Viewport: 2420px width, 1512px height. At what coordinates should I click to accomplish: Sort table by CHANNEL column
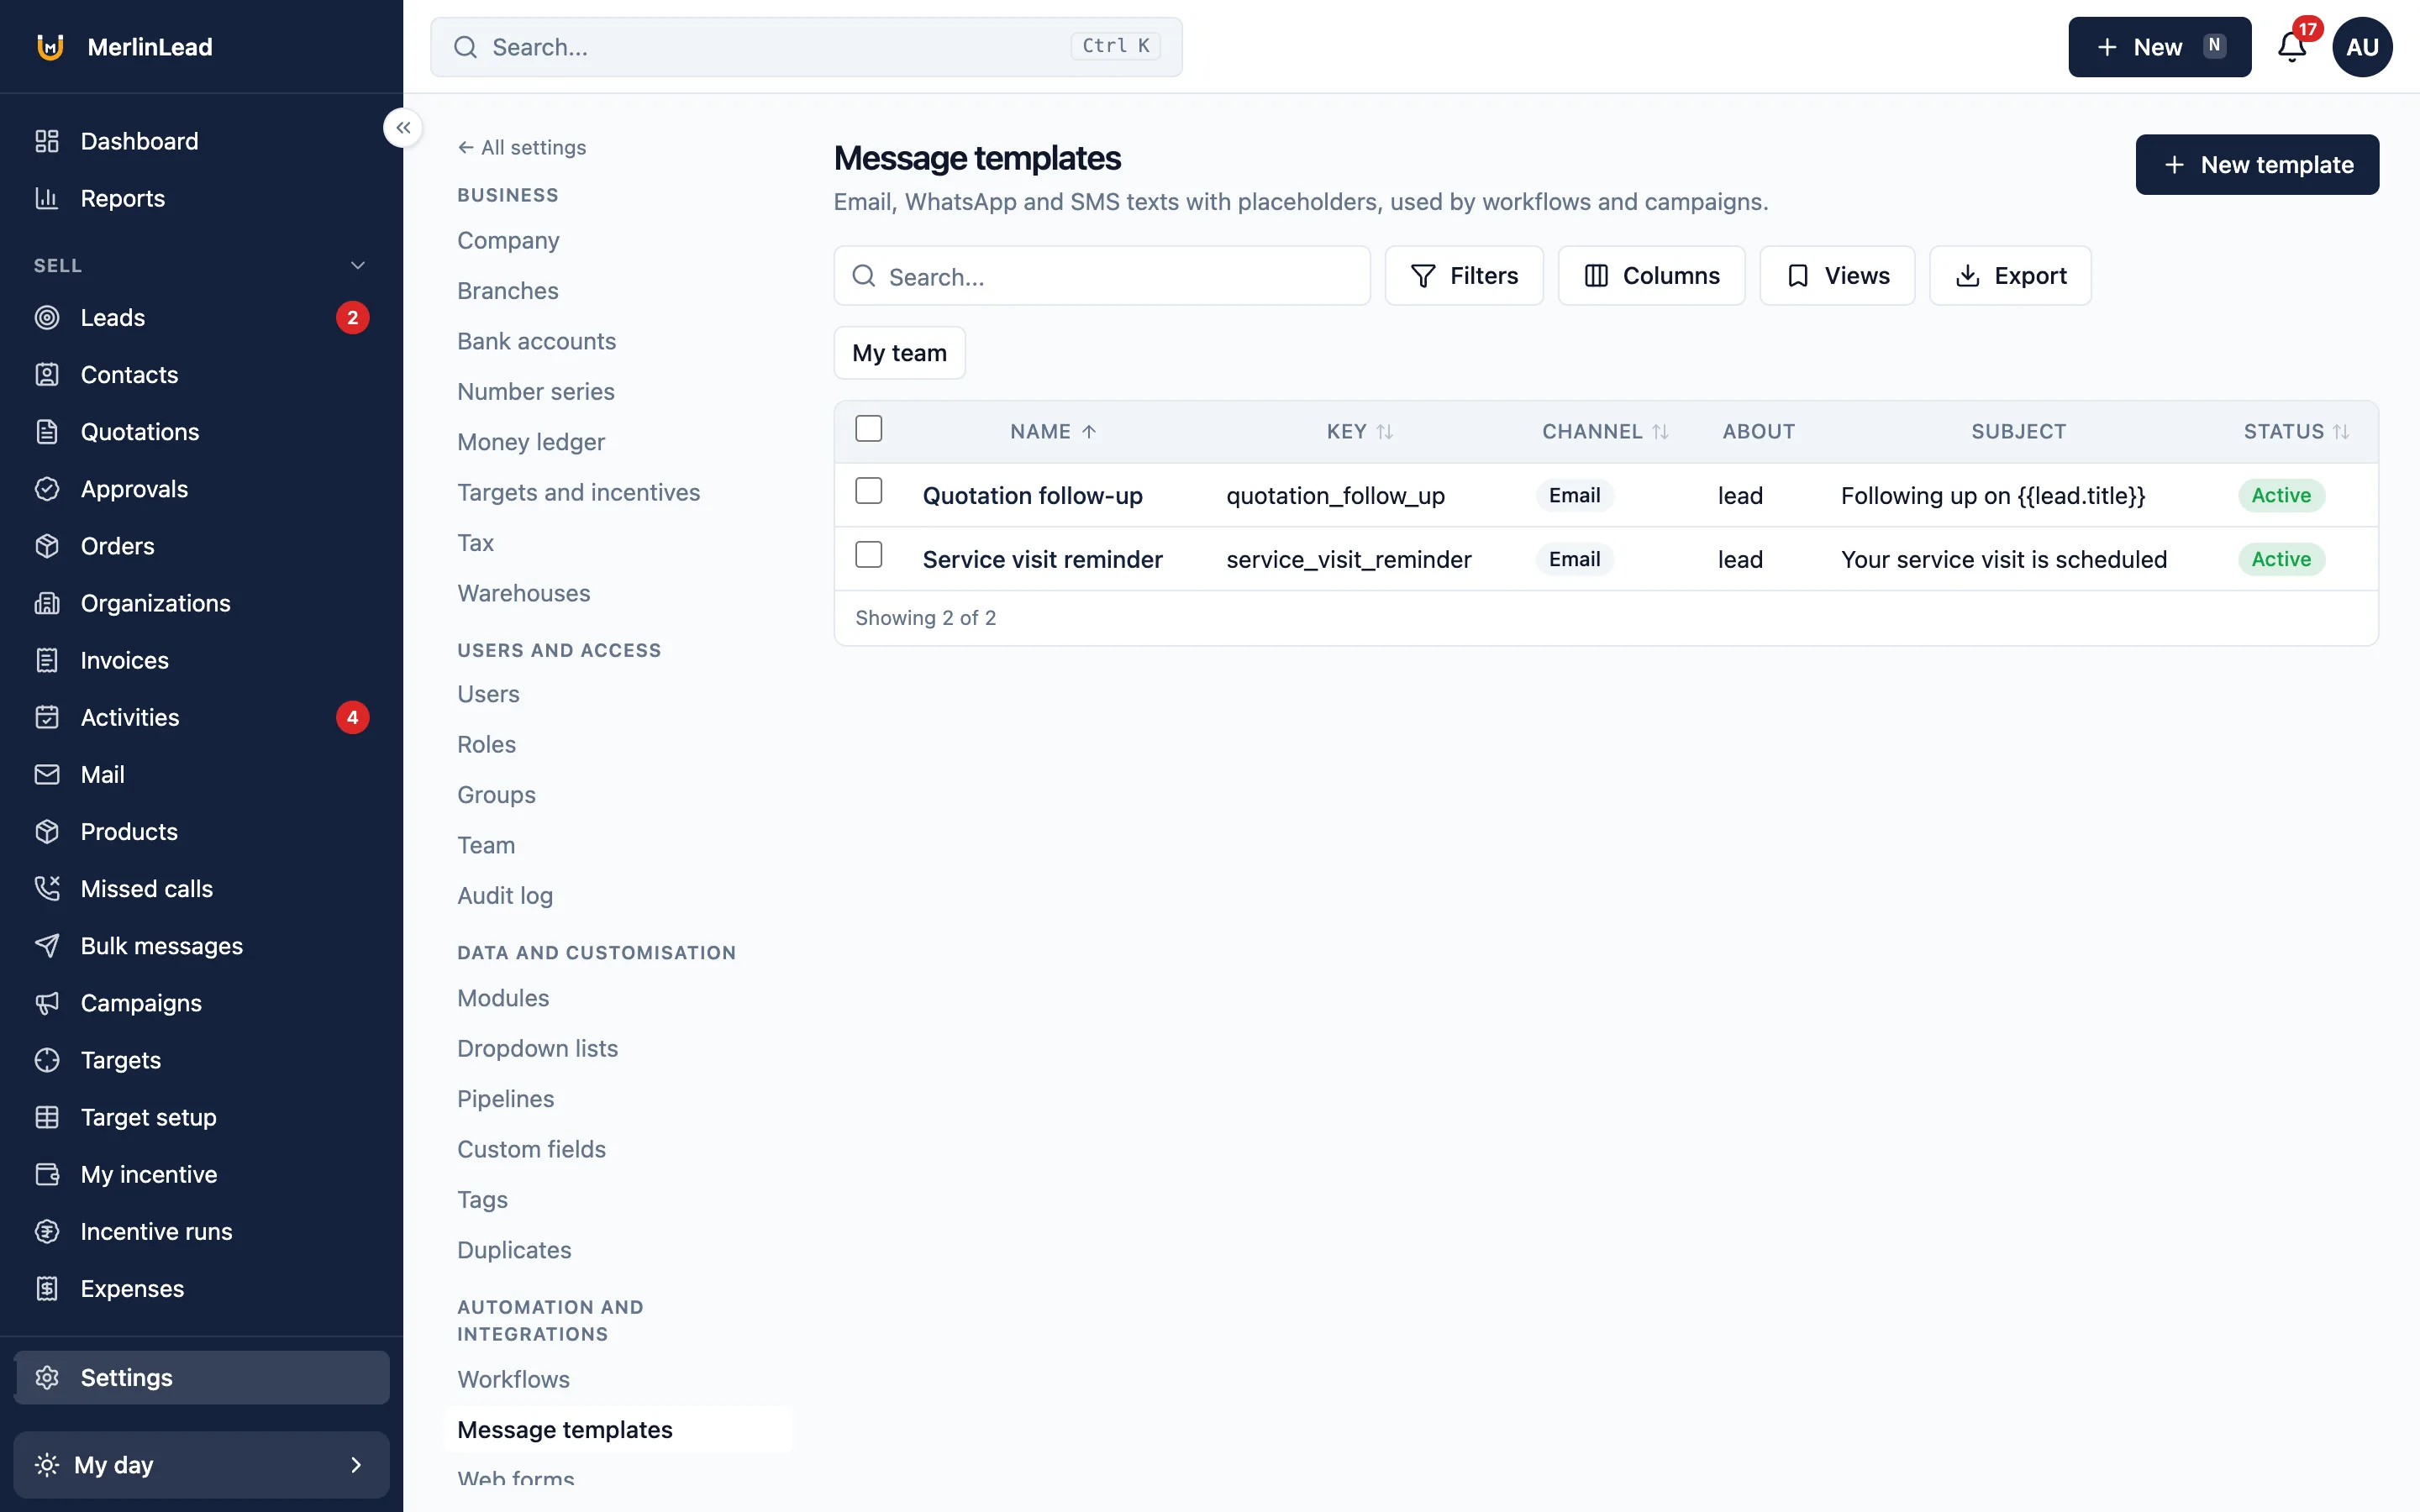[1605, 431]
